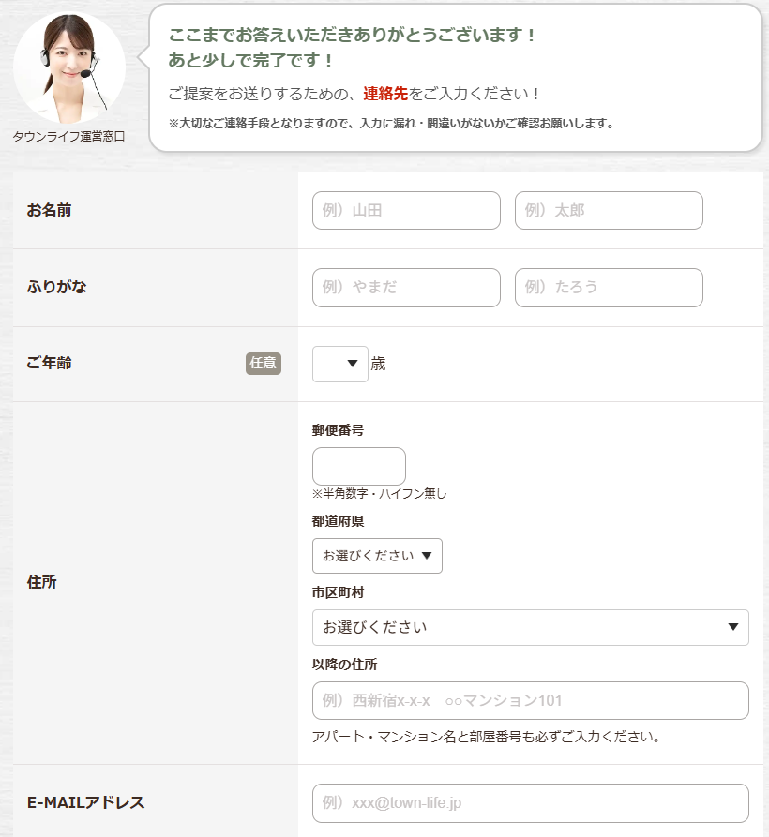Click the 郵便番号 postal code box
The height and width of the screenshot is (837, 769).
pyautogui.click(x=358, y=466)
